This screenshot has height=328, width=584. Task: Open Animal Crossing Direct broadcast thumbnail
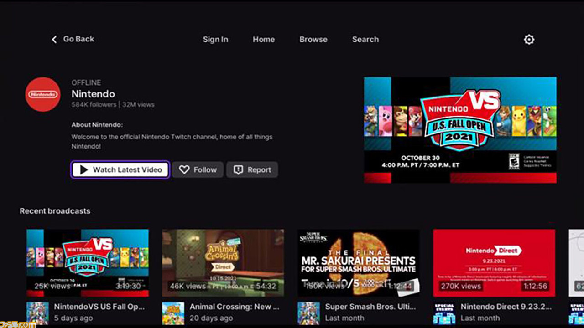pos(223,263)
